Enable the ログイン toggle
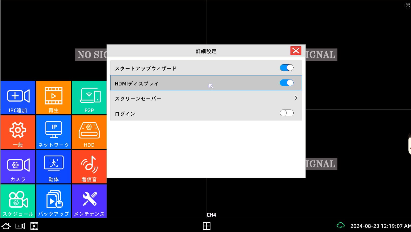 point(287,113)
